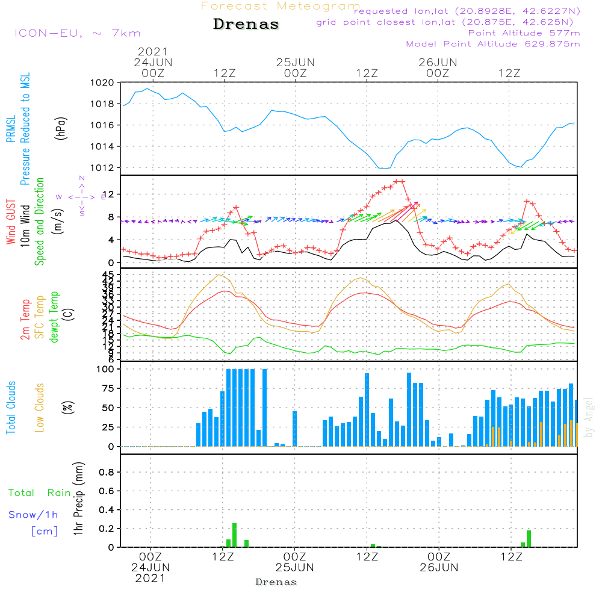
Task: Click the tallest green rain bar on 24JUN
Action: (x=234, y=535)
